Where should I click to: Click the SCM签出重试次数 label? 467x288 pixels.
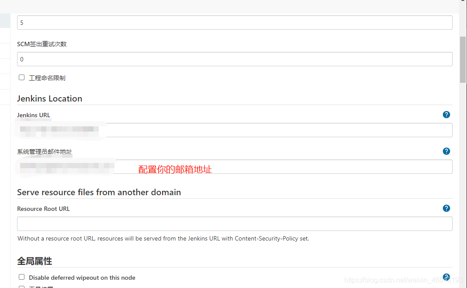[x=42, y=44]
